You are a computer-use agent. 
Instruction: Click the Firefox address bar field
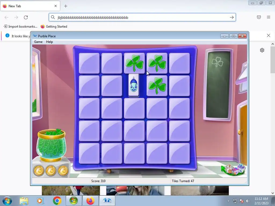click(x=142, y=17)
